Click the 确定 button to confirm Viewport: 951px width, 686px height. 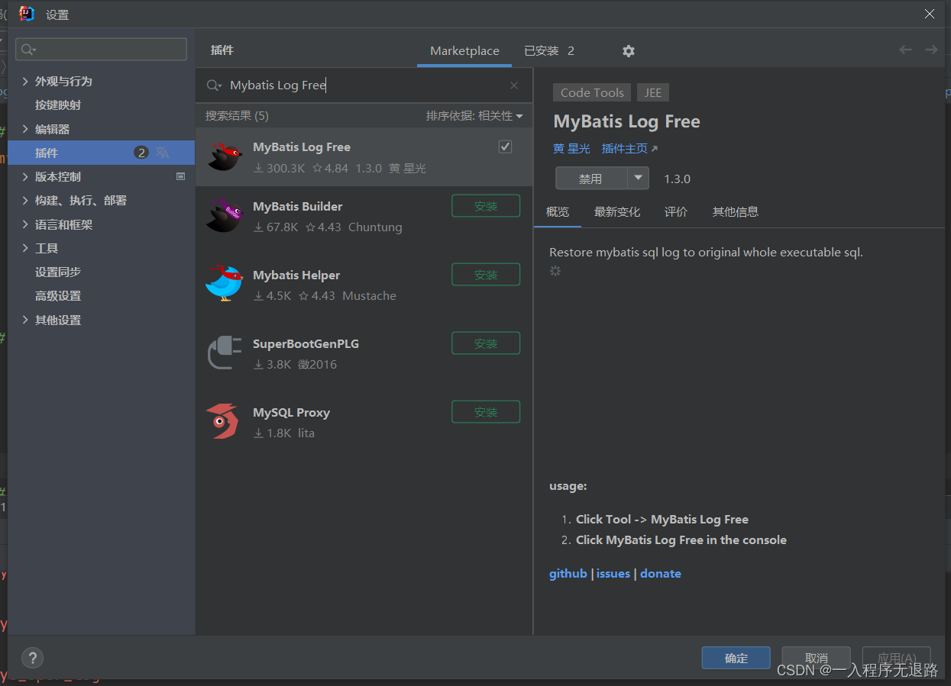(x=735, y=658)
